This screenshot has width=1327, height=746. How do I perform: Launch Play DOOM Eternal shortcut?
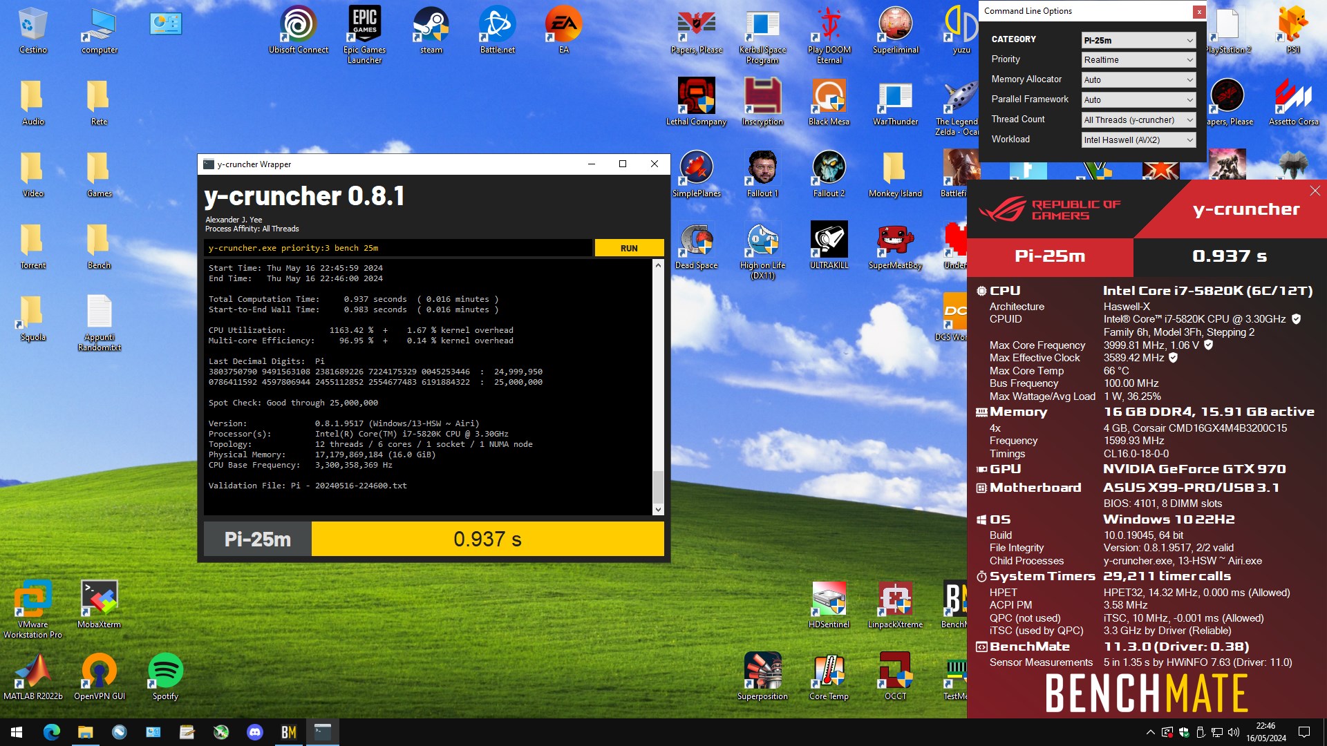tap(829, 35)
